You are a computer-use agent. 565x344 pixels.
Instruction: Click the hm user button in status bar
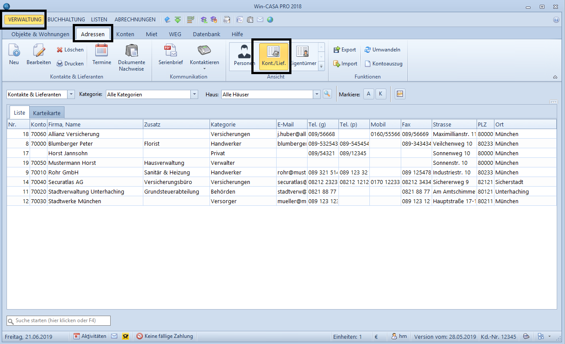(x=399, y=336)
